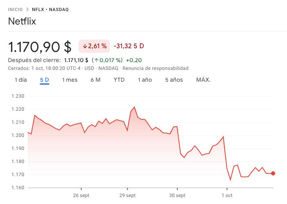Image resolution: width=287 pixels, height=204 pixels.
Task: Click the 1.170,90 $ price value
Action: [40, 47]
